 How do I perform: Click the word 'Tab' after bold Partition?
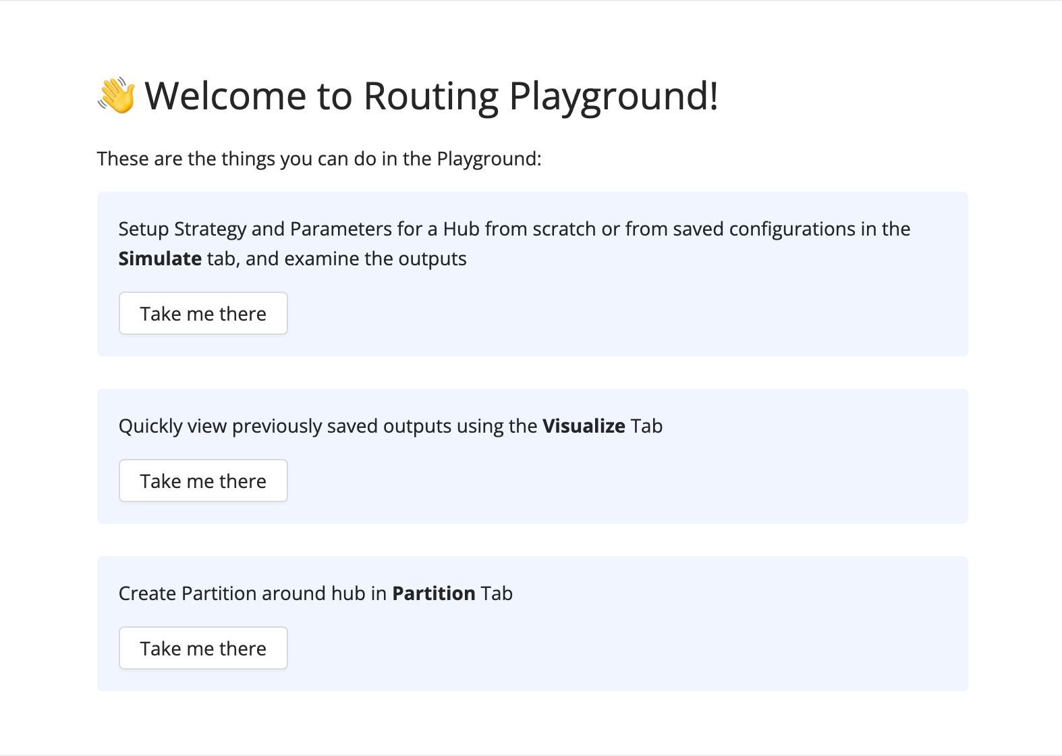[497, 593]
